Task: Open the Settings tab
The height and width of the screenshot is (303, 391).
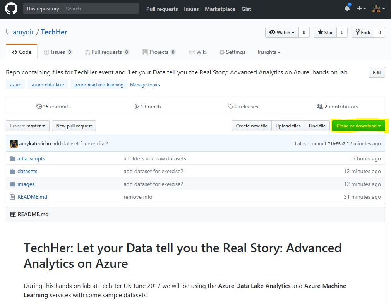Action: point(232,52)
